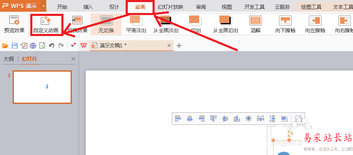Open the 审阅 ribbon tab
This screenshot has width=353, height=155.
pyautogui.click(x=201, y=7)
